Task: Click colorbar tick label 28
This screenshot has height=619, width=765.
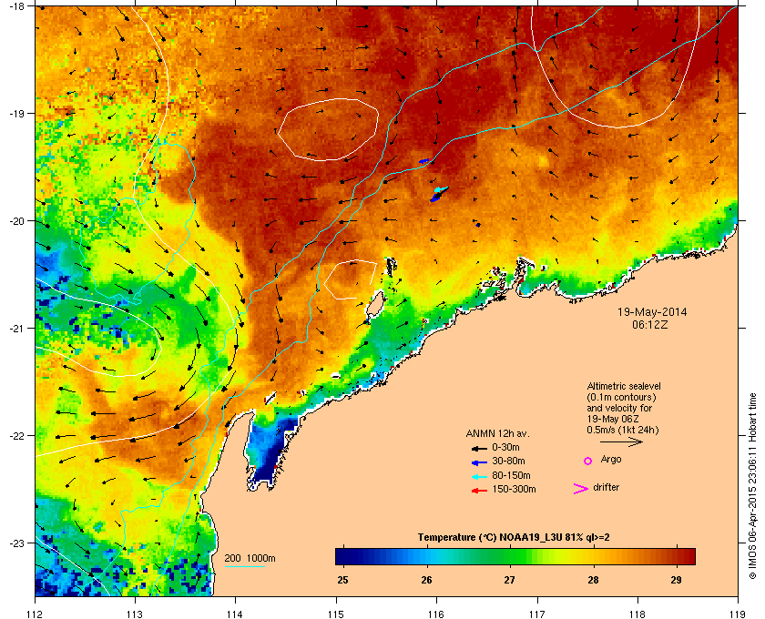Action: 593,580
